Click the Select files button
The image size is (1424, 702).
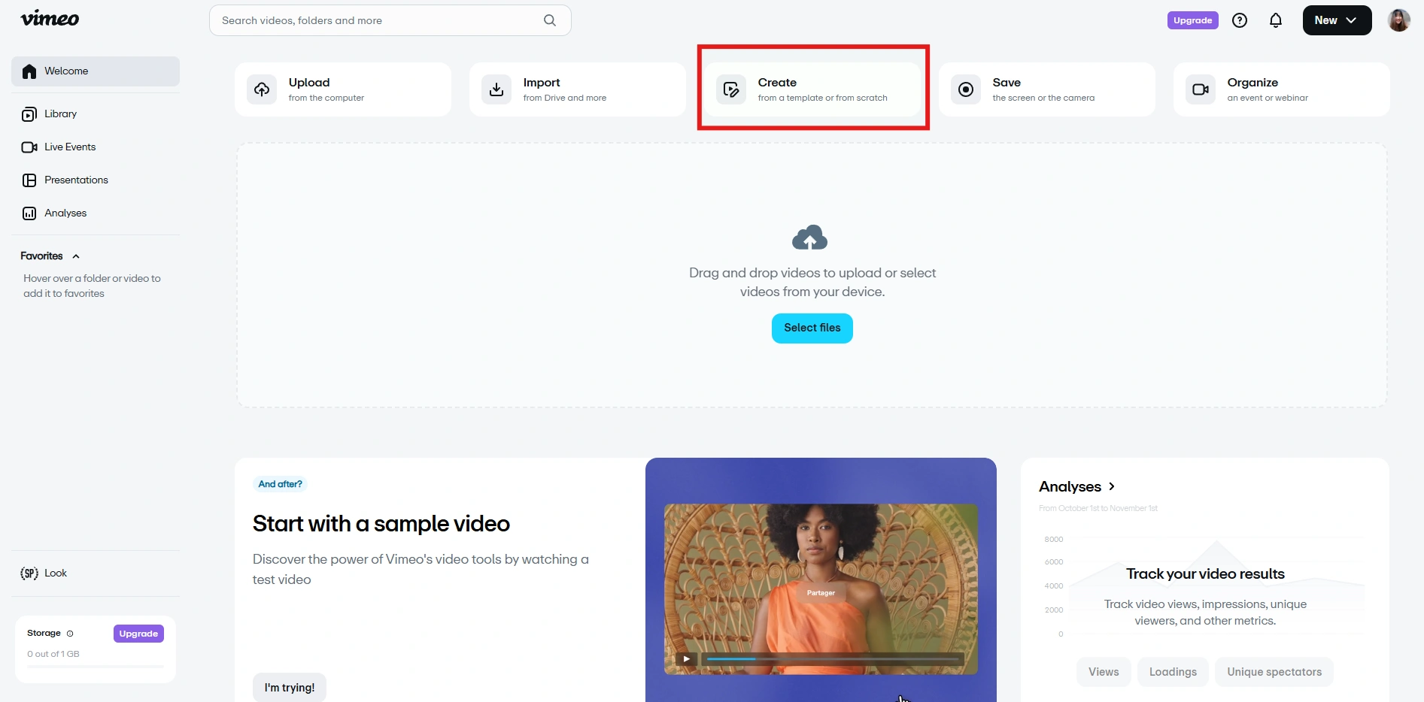[x=812, y=328]
